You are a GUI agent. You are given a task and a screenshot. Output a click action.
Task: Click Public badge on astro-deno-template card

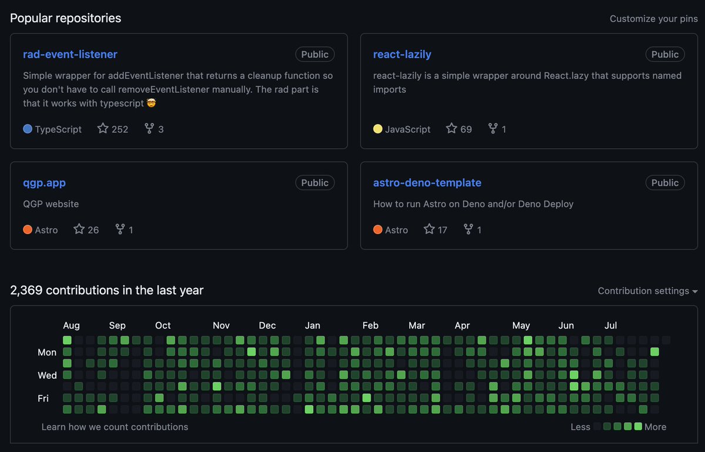tap(665, 183)
